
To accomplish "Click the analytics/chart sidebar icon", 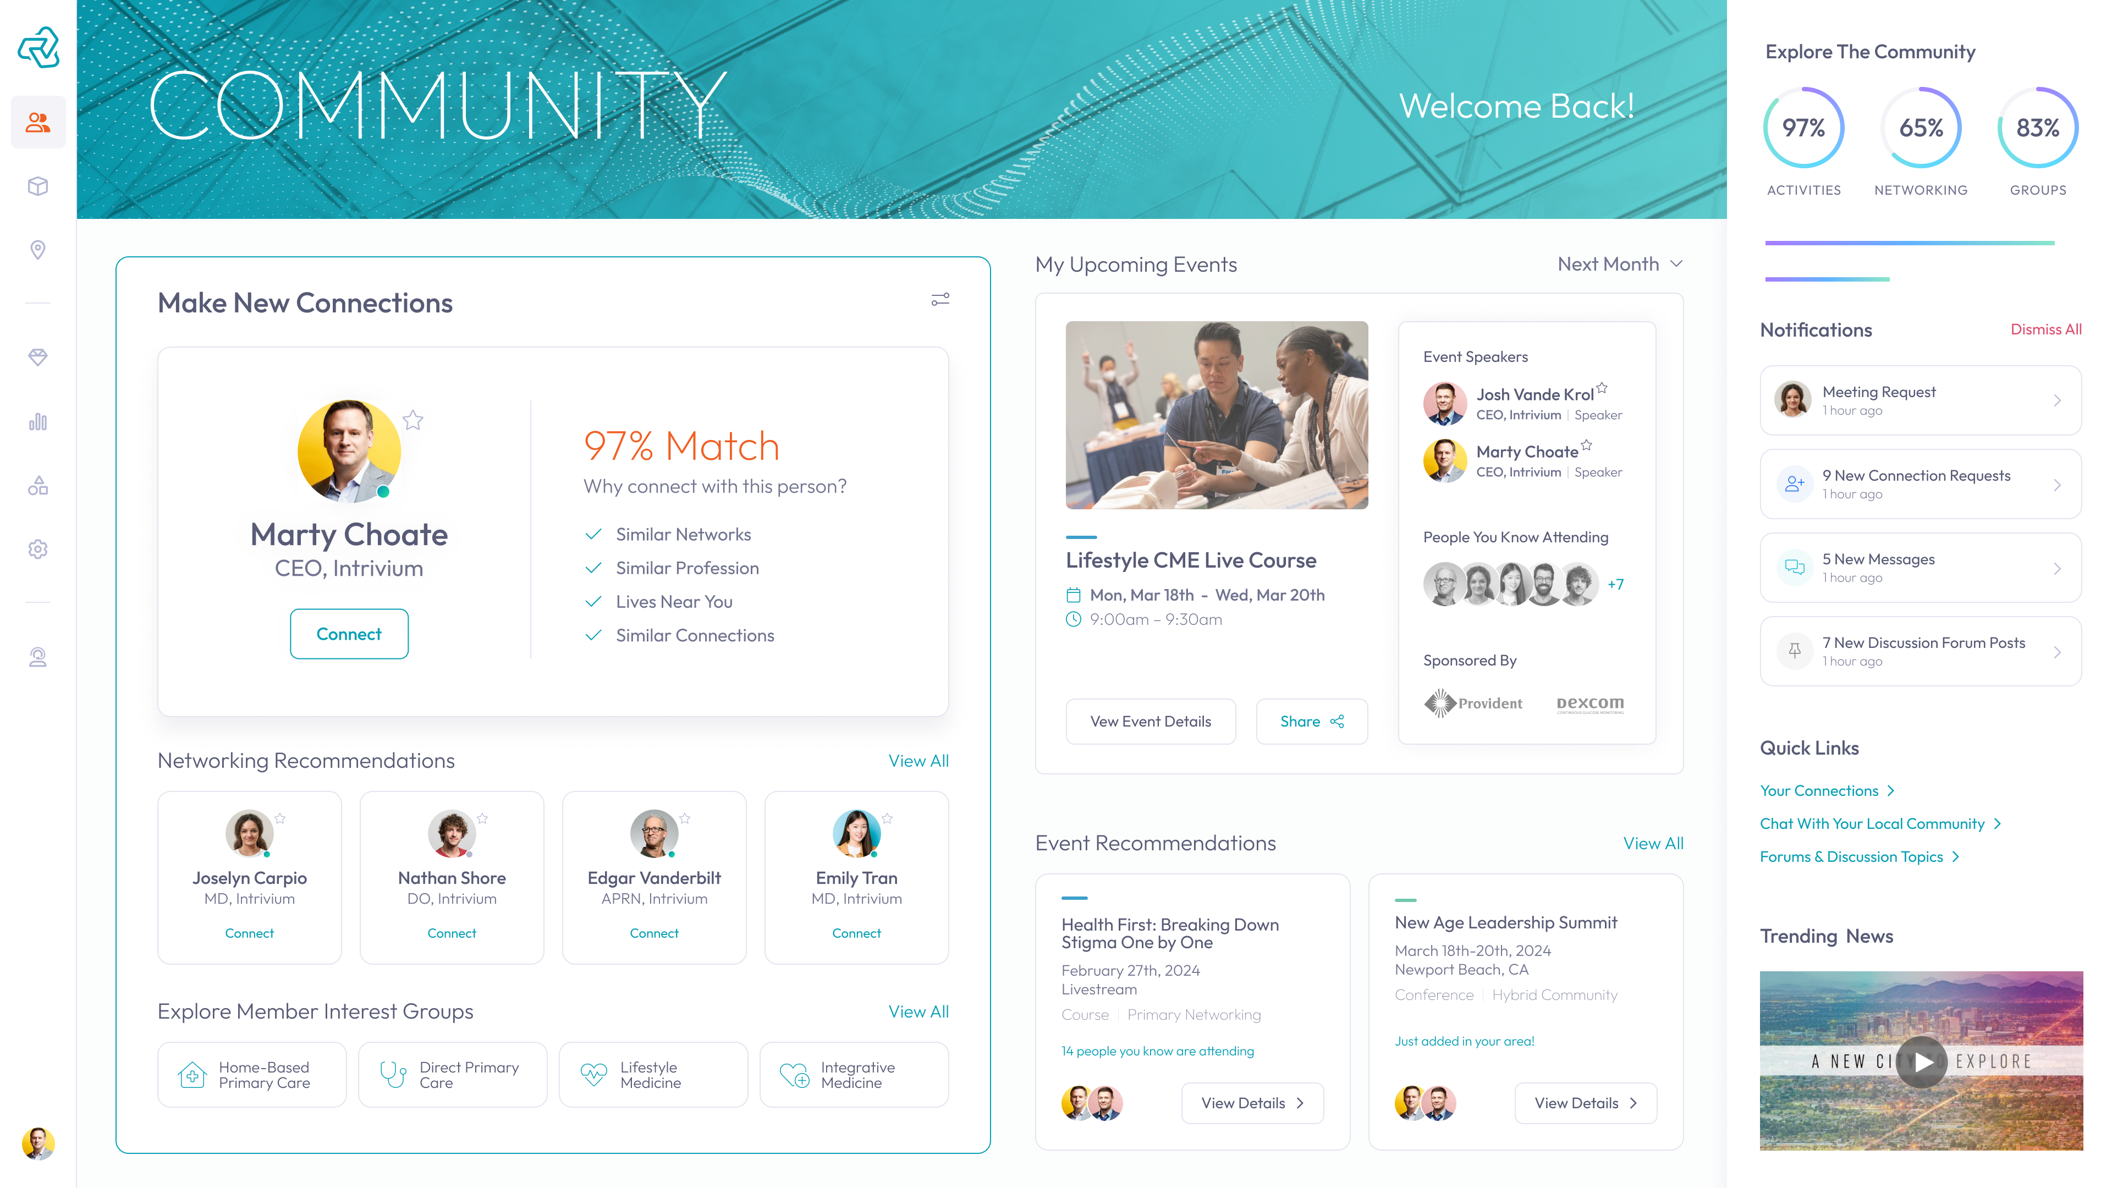I will [38, 421].
